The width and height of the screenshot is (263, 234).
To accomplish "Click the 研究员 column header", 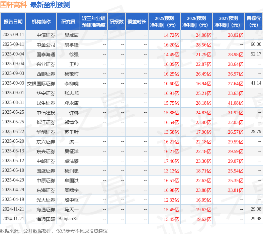I will (x=68, y=22).
